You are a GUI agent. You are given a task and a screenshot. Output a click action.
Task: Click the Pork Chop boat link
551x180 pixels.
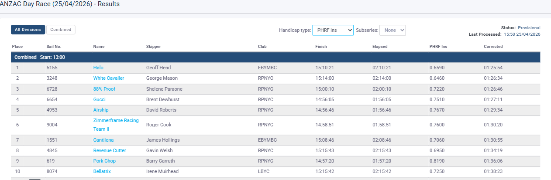[104, 161]
